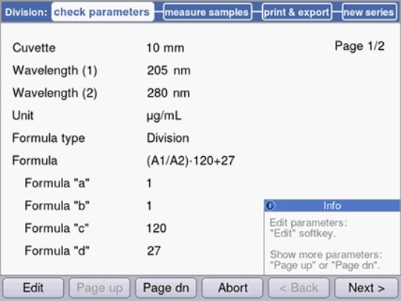Image resolution: width=401 pixels, height=301 pixels.
Task: Click the greyed-out Back softkey
Action: [299, 288]
